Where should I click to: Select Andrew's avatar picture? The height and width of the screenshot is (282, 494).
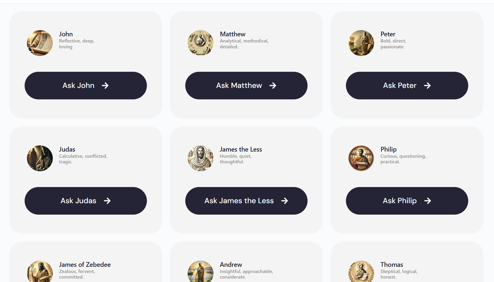(x=200, y=272)
